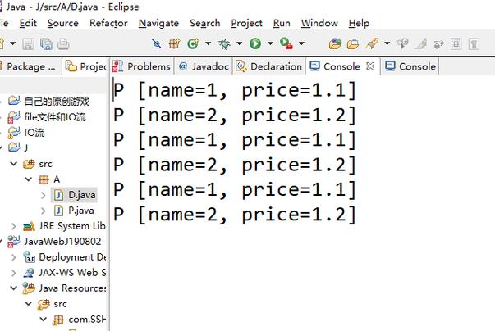Click the New Java Package icon
Screen dimensions: 495x331
(175, 43)
